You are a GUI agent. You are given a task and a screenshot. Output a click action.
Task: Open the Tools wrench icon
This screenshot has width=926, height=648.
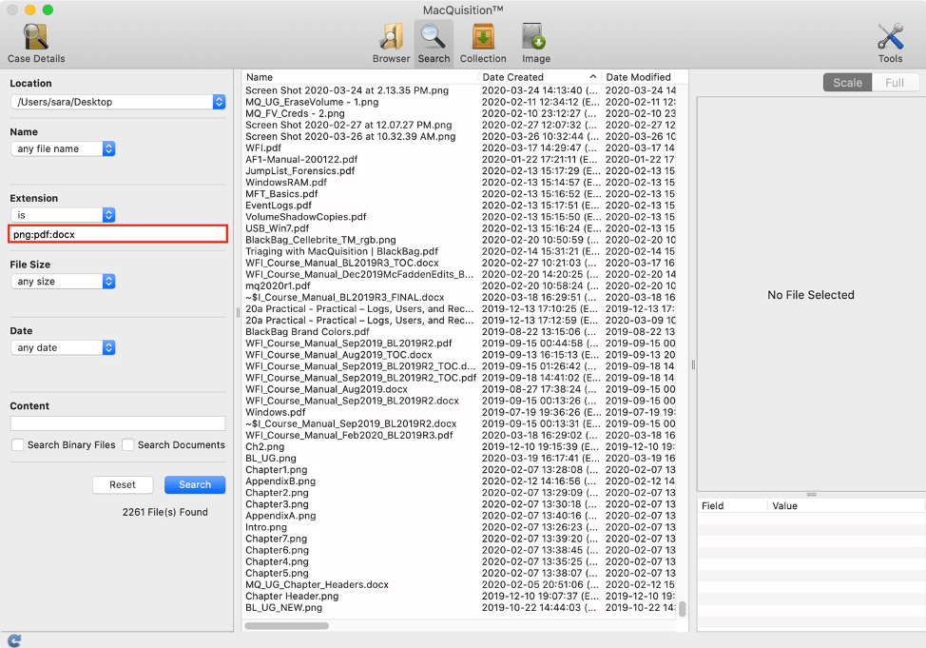pyautogui.click(x=890, y=38)
